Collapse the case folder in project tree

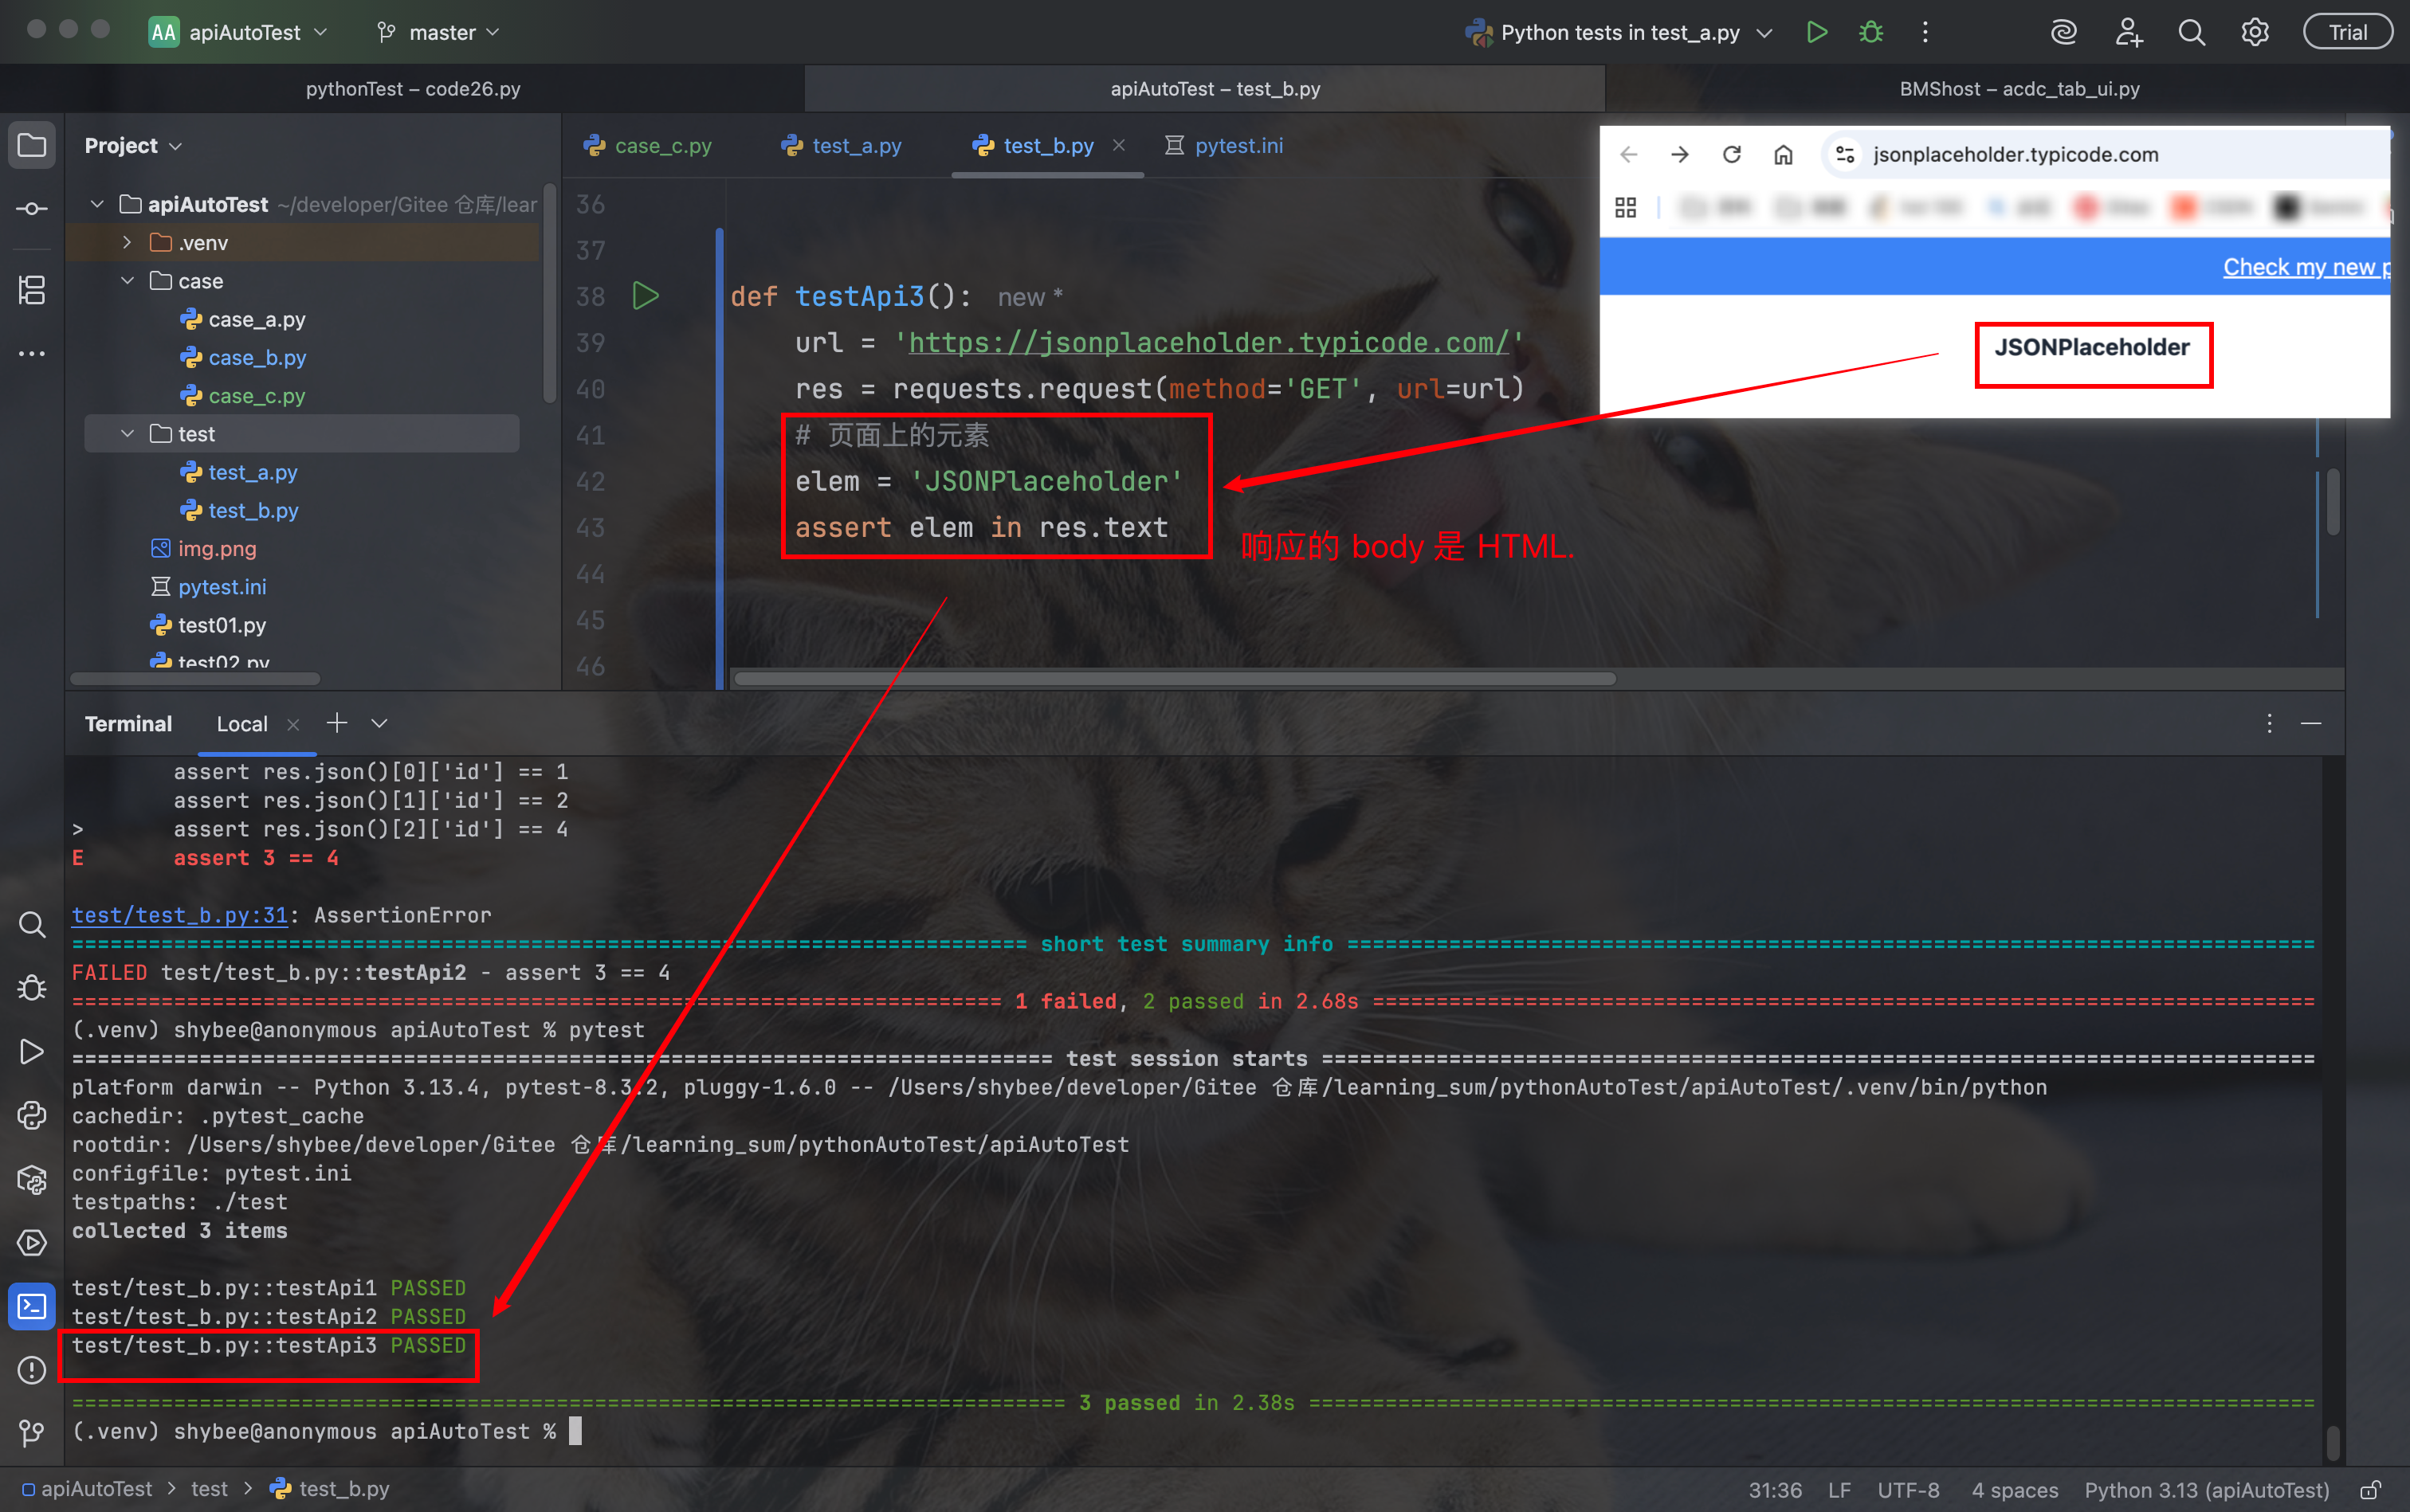click(127, 281)
